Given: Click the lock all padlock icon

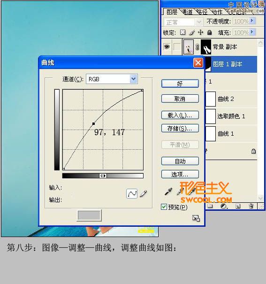Looking at the screenshot, I should point(209,32).
